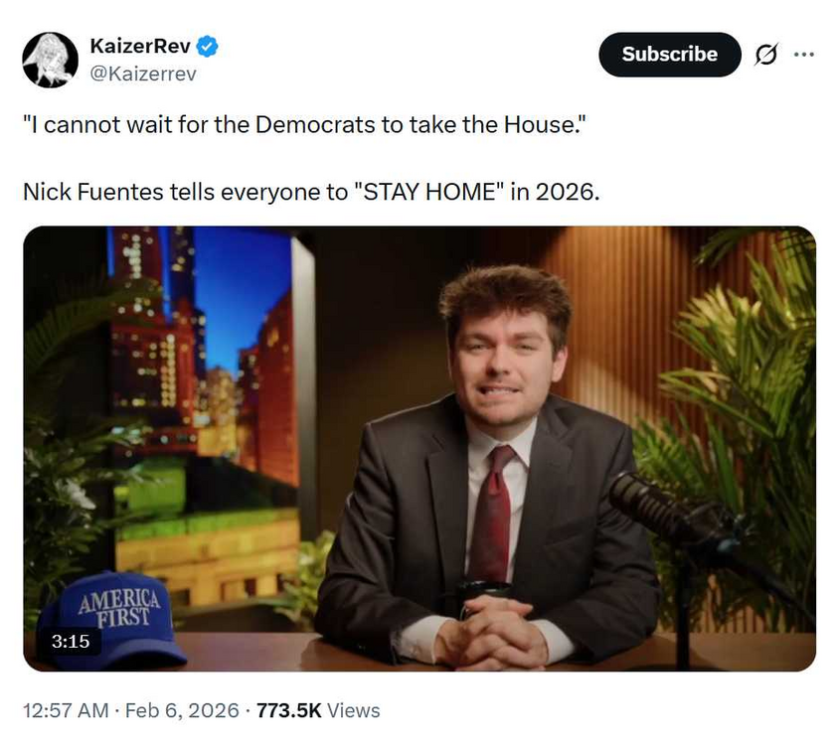Visit the @Kaizerrev handle link
Screen dimensions: 835x748
[x=143, y=74]
